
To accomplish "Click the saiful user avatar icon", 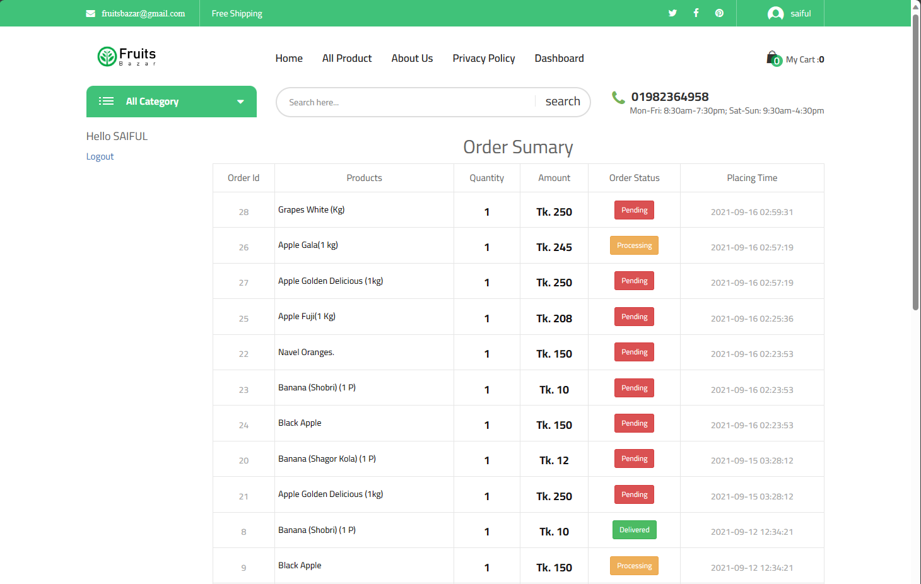I will (775, 13).
